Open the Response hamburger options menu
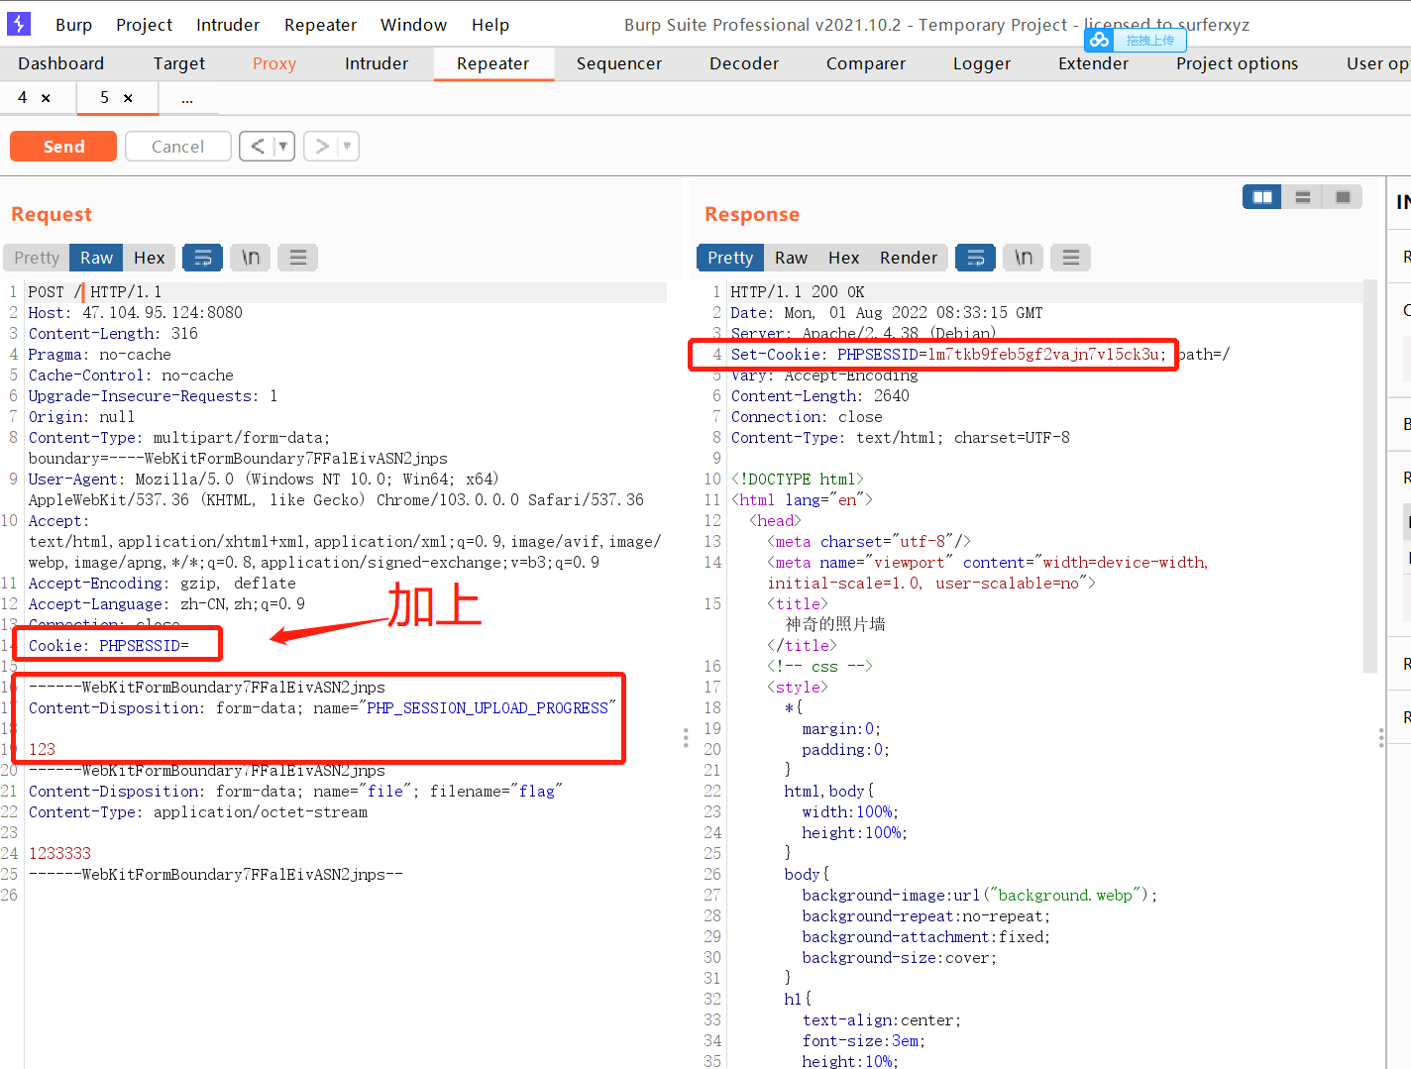Screen dimensions: 1411x1069 coord(1071,258)
